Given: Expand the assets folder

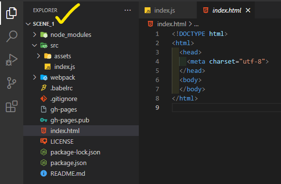Looking at the screenshot, I should tap(38, 56).
